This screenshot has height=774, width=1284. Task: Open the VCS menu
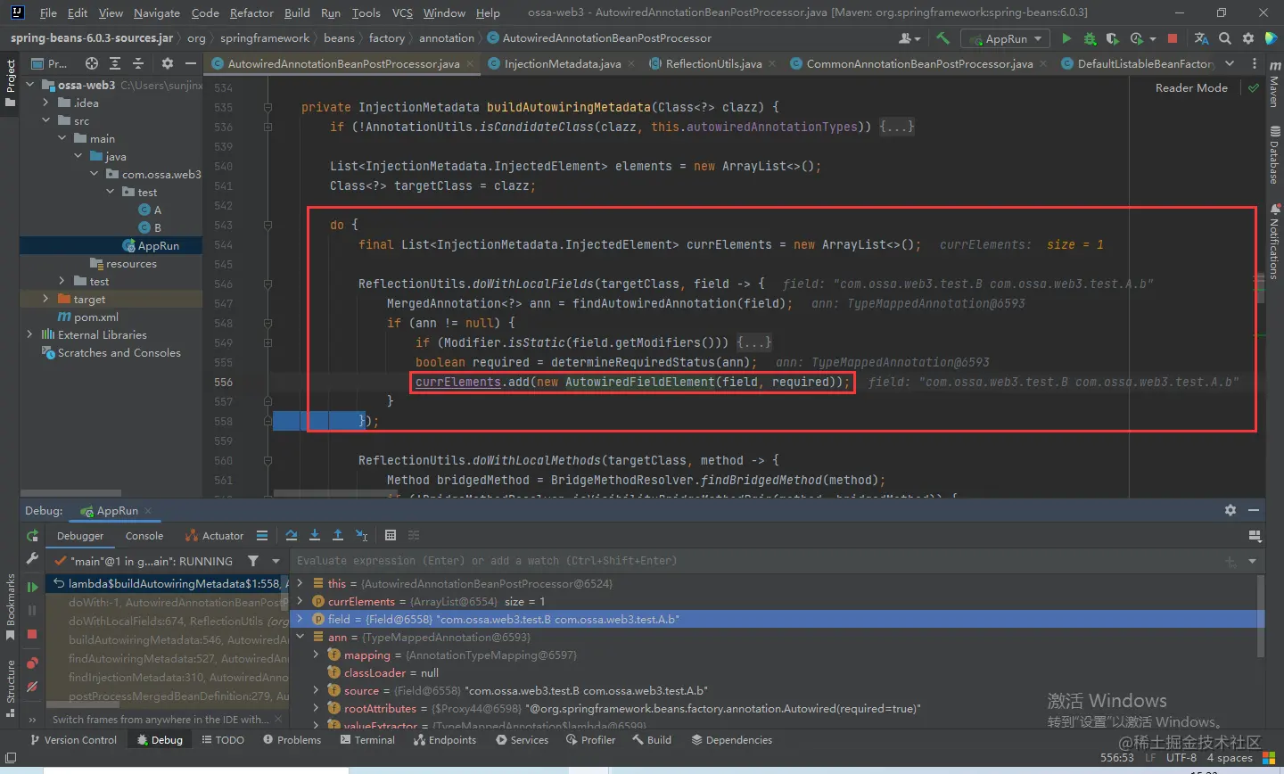tap(402, 12)
